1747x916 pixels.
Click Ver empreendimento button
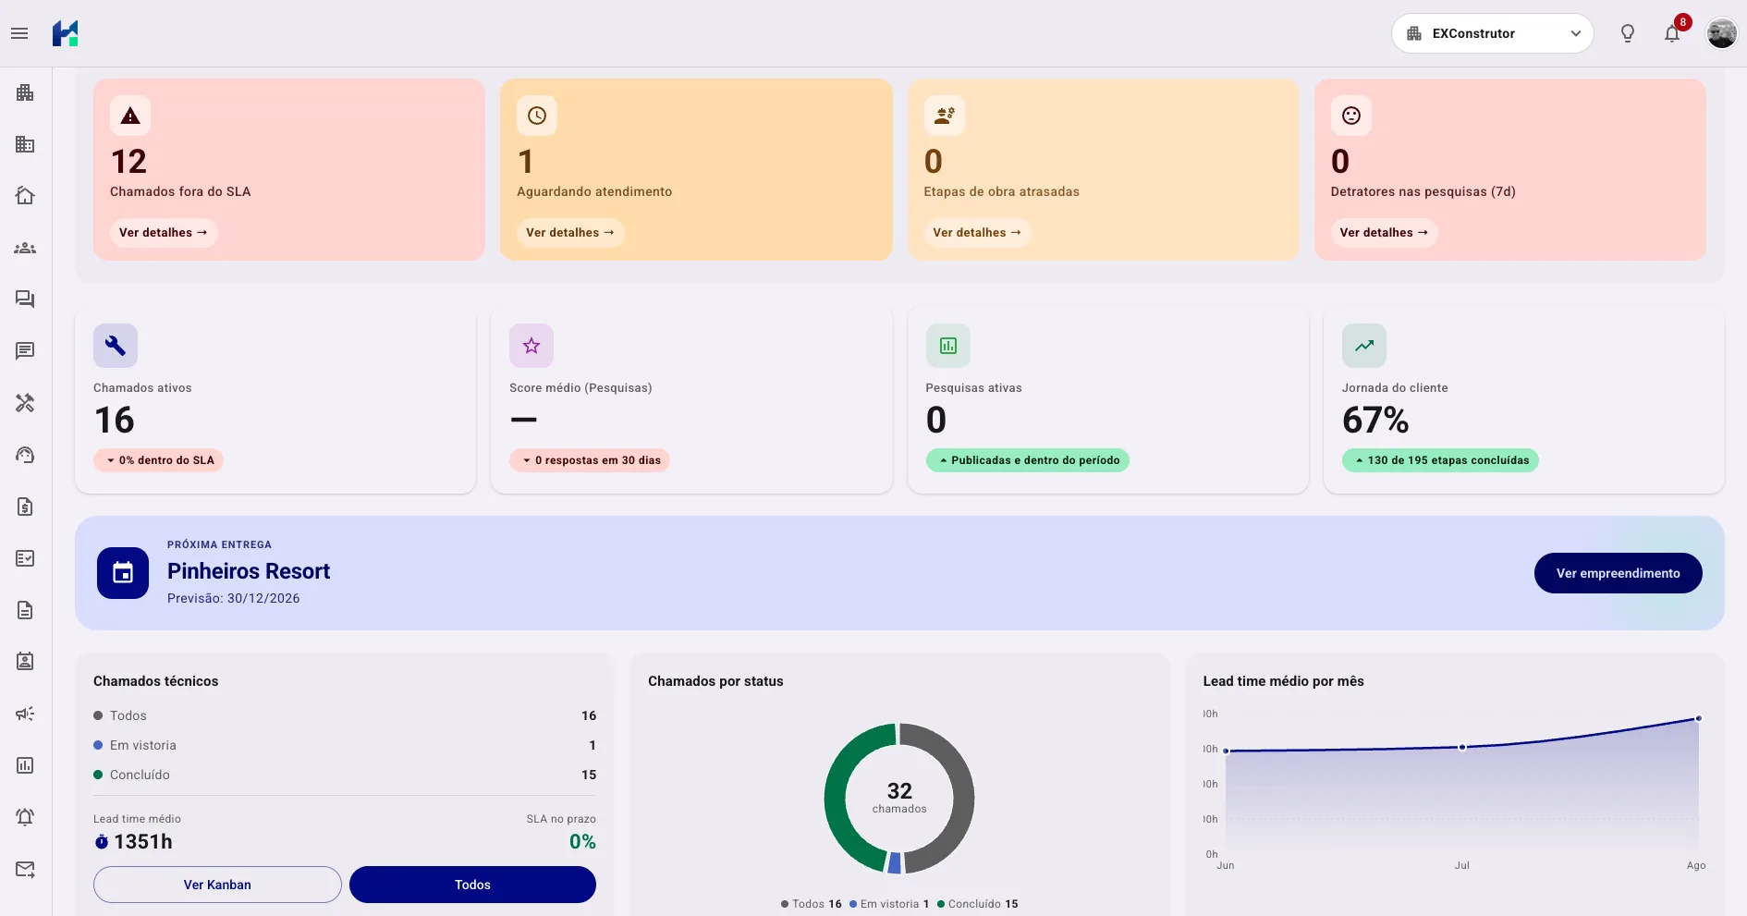coord(1618,573)
